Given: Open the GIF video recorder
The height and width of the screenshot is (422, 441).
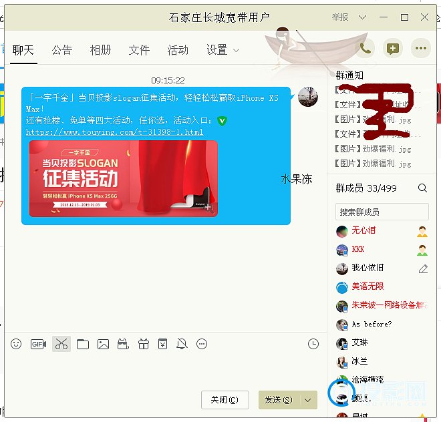Looking at the screenshot, I should click(x=38, y=344).
